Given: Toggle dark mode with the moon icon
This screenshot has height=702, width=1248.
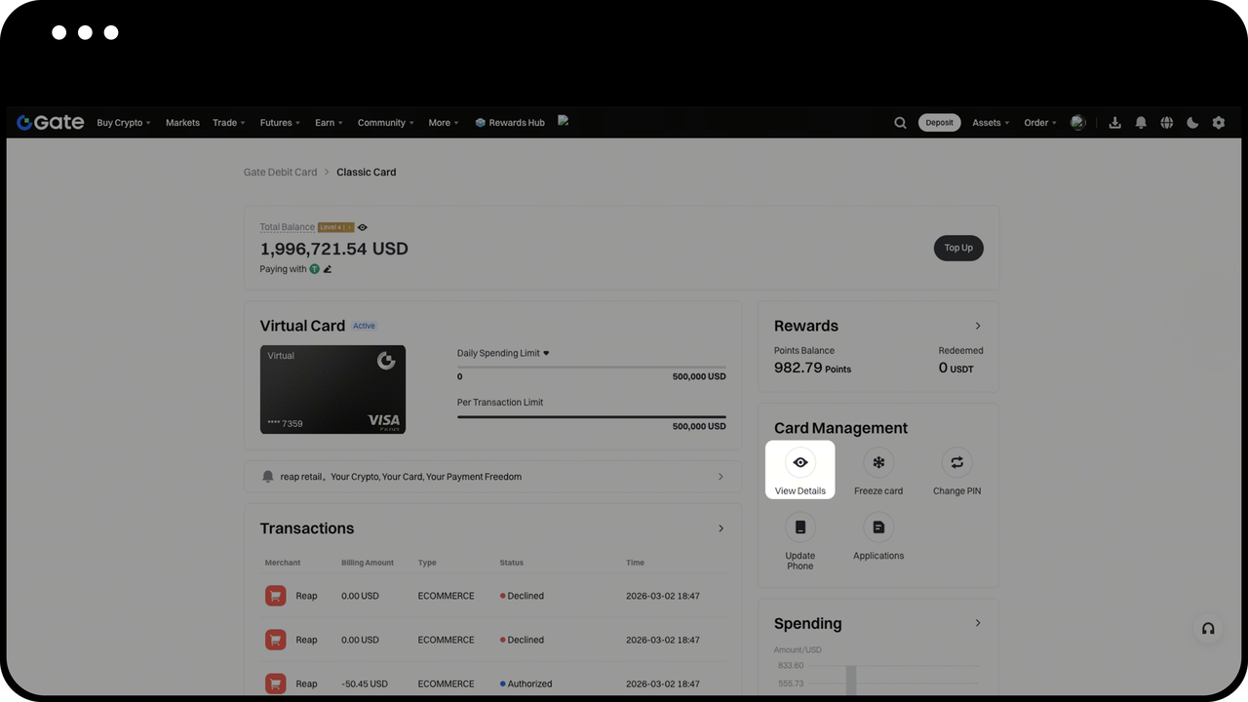Looking at the screenshot, I should point(1192,123).
